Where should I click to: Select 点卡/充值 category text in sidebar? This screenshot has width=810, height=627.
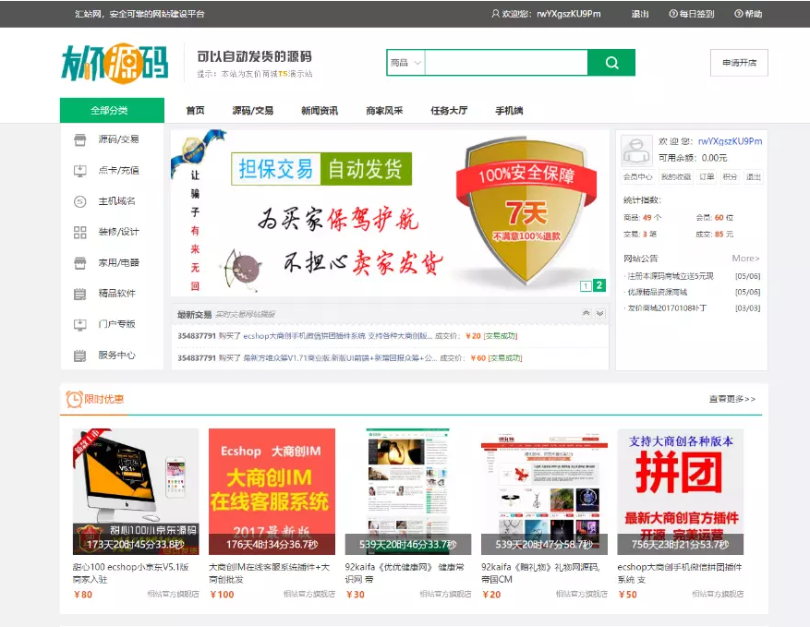[x=119, y=170]
